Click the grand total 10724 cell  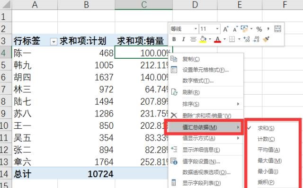click(86, 174)
